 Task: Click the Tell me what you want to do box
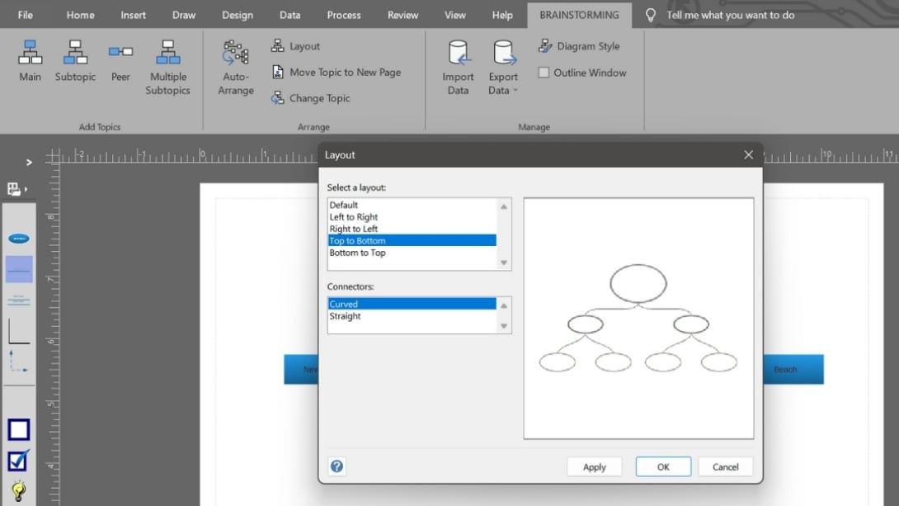click(x=730, y=15)
